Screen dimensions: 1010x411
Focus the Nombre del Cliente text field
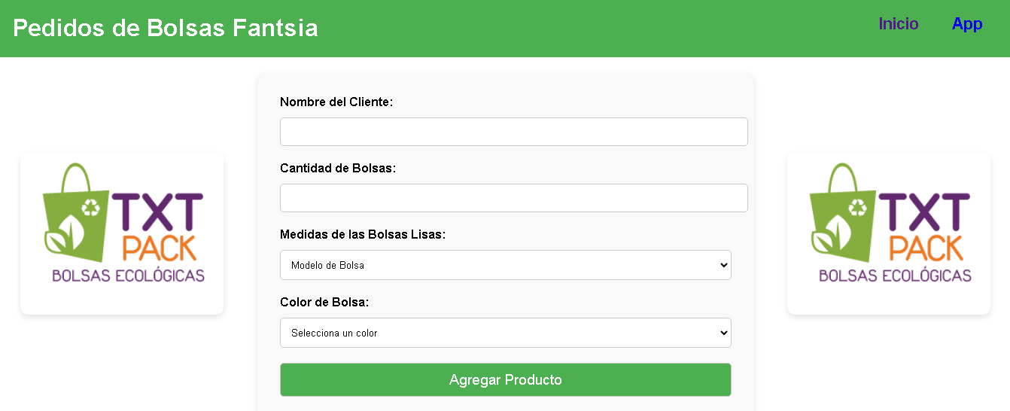[x=513, y=132]
